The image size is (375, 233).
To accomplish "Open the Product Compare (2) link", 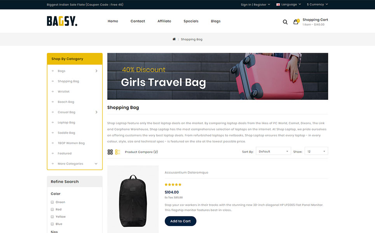I will click(141, 152).
